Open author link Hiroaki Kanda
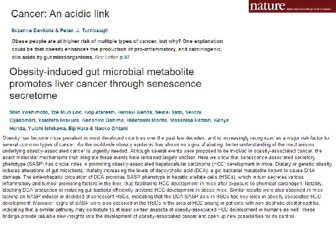This screenshot has height=252, width=336. point(135,112)
